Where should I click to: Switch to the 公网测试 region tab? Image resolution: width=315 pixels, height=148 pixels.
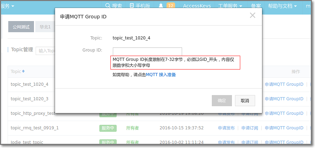pos(21,27)
